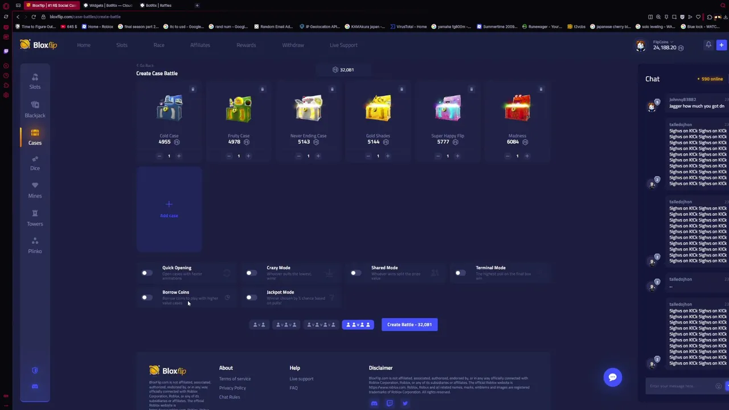729x410 pixels.
Task: Toggle Quick Opening switch
Action: tap(147, 273)
